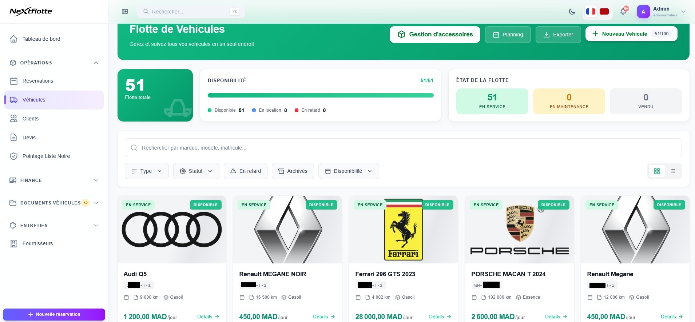Open the Statut filter dropdown

click(196, 171)
